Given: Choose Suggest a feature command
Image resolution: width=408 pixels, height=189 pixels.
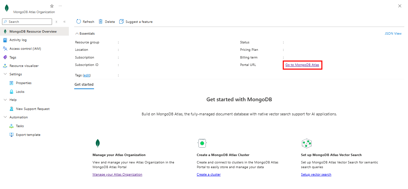Looking at the screenshot, I should pos(136,22).
